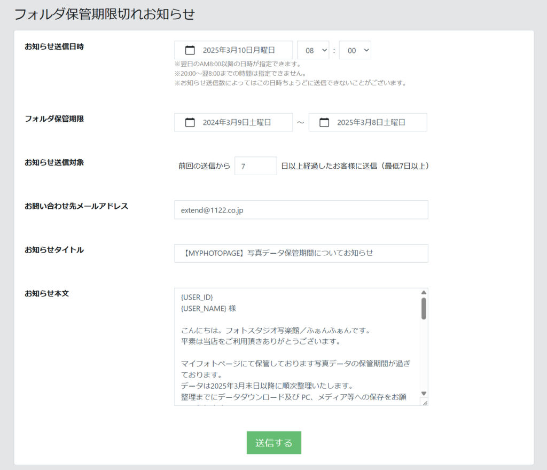Screen dimensions: 547x470
Task: Open the hour dropdown showing 08
Action: [x=313, y=50]
